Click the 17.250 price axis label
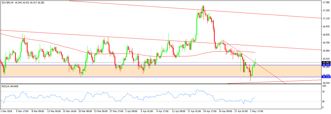The width and height of the screenshot is (331, 114). [326, 10]
